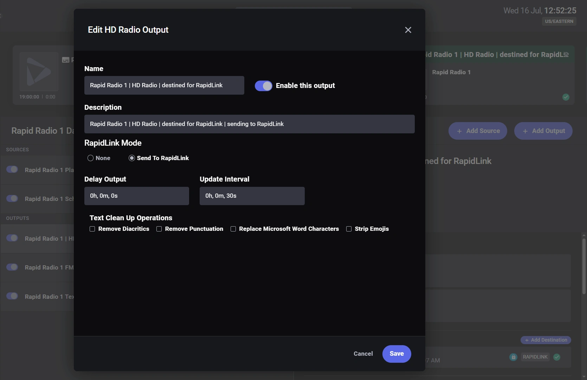Image resolution: width=587 pixels, height=380 pixels.
Task: Click the hidden-eye icon on output header
Action: (566, 55)
